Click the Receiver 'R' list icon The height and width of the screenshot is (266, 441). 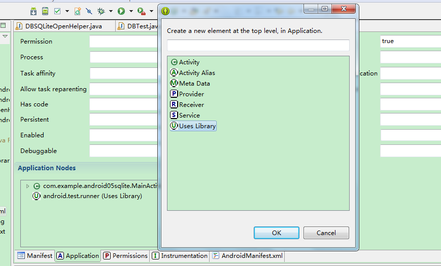coord(174,104)
